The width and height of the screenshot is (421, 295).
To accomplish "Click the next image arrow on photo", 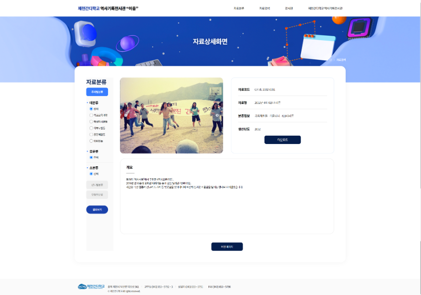I will coord(217,115).
